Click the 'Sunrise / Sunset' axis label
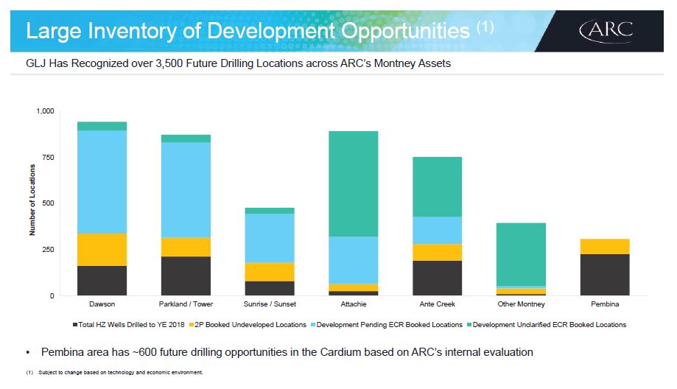This screenshot has width=677, height=389. [270, 304]
